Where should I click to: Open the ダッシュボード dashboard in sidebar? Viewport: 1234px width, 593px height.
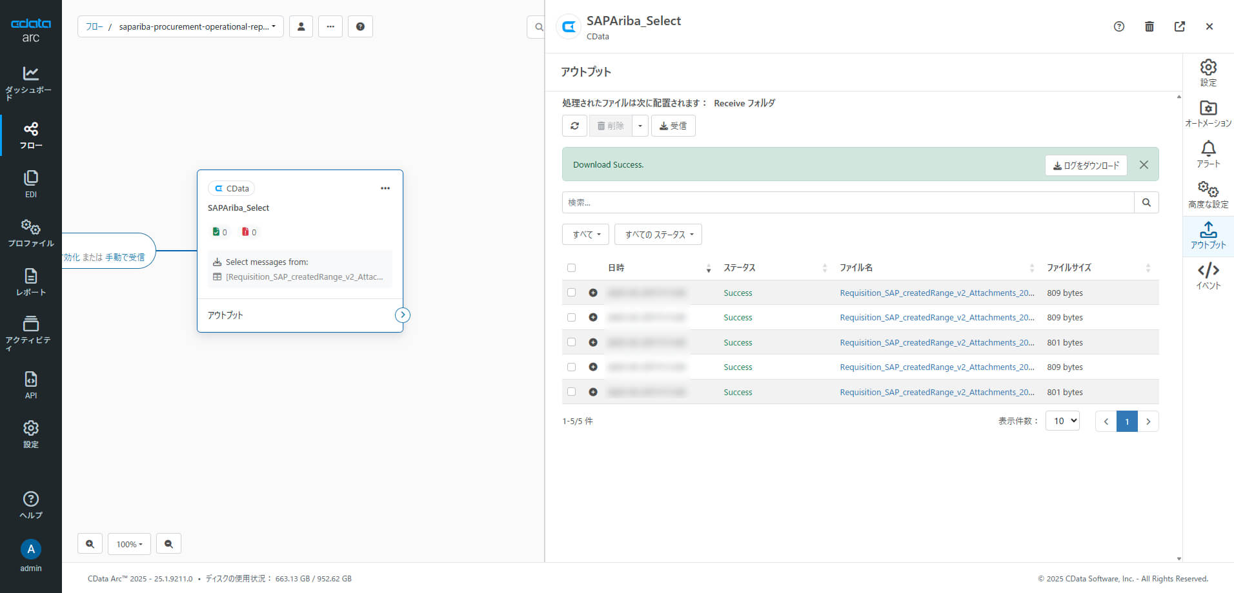click(30, 83)
